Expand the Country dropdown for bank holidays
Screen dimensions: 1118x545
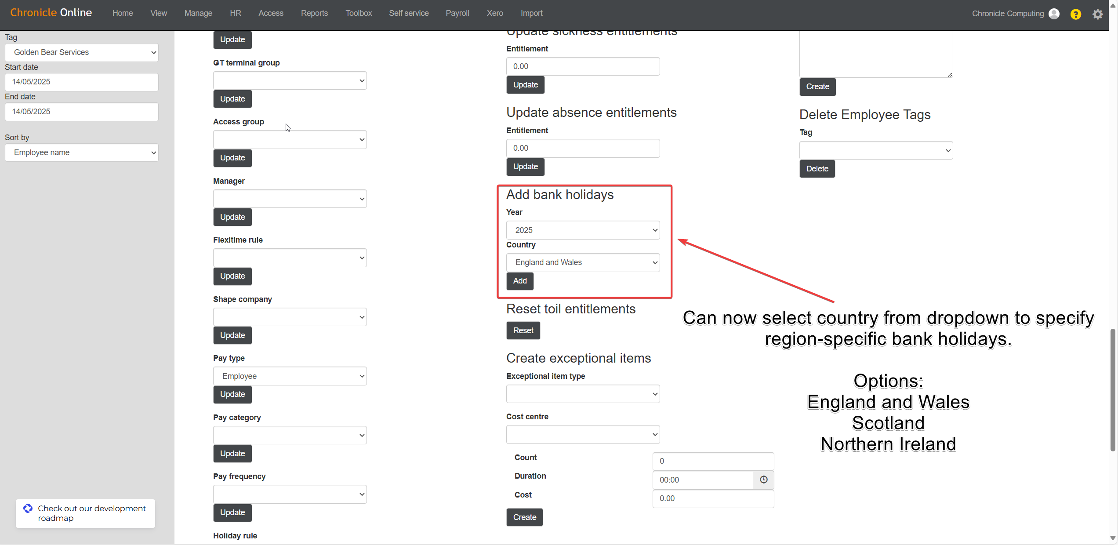click(583, 262)
